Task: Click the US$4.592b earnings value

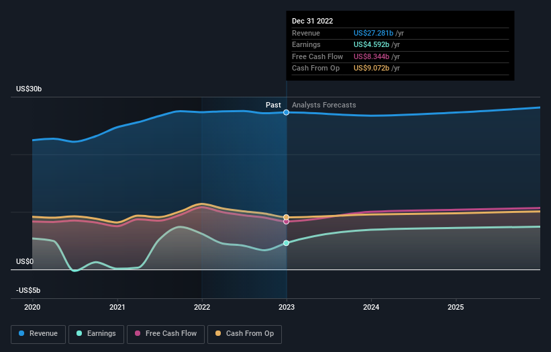Action: pos(371,44)
